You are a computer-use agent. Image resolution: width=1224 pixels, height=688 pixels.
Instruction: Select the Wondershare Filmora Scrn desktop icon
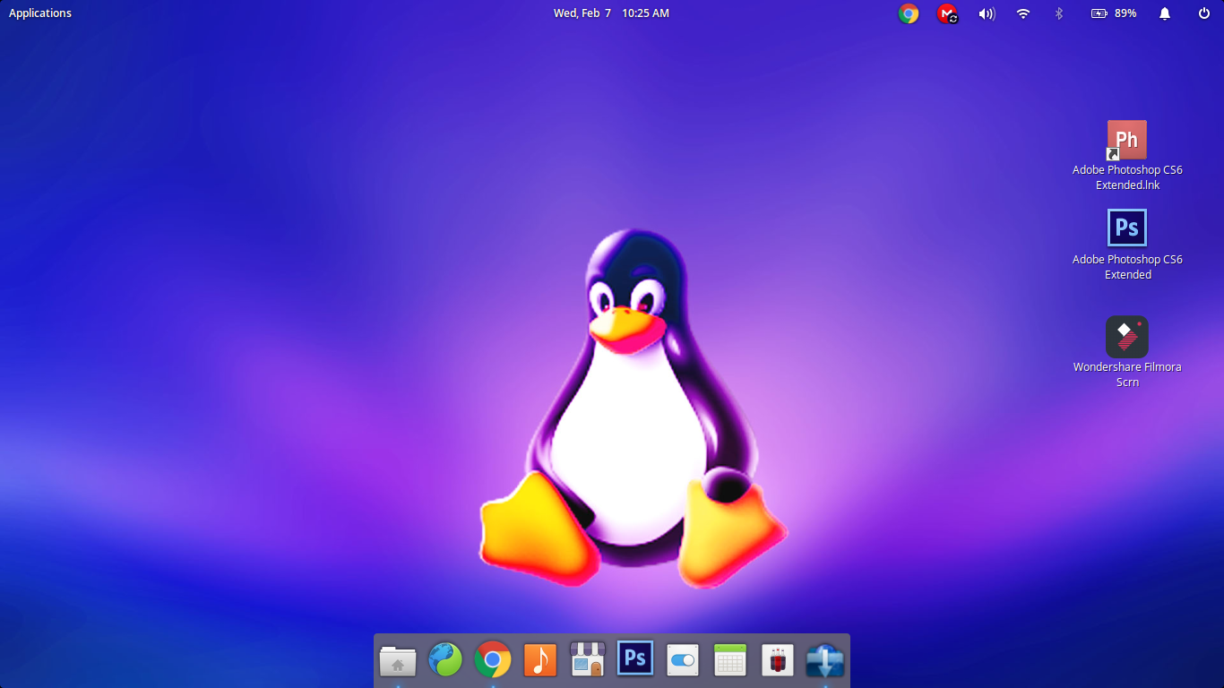(x=1127, y=337)
